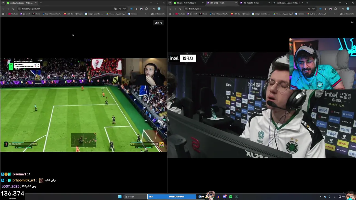Expand more bookmarks chevron in right browser

pyautogui.click(x=335, y=14)
